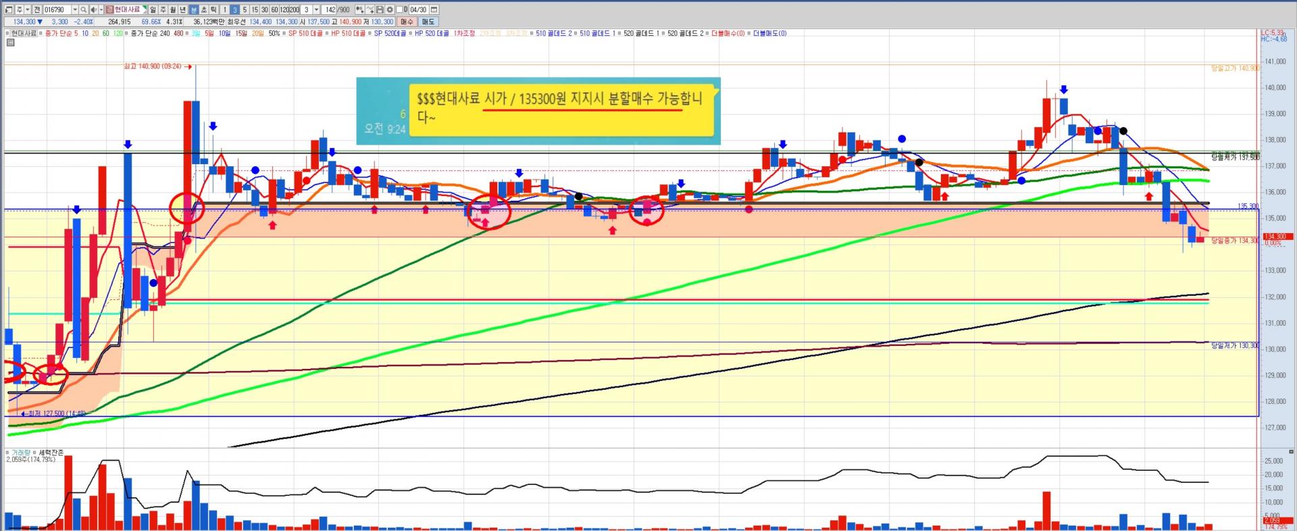The image size is (1297, 531).
Task: Open stock search with the magnifier icon
Action: [x=84, y=10]
